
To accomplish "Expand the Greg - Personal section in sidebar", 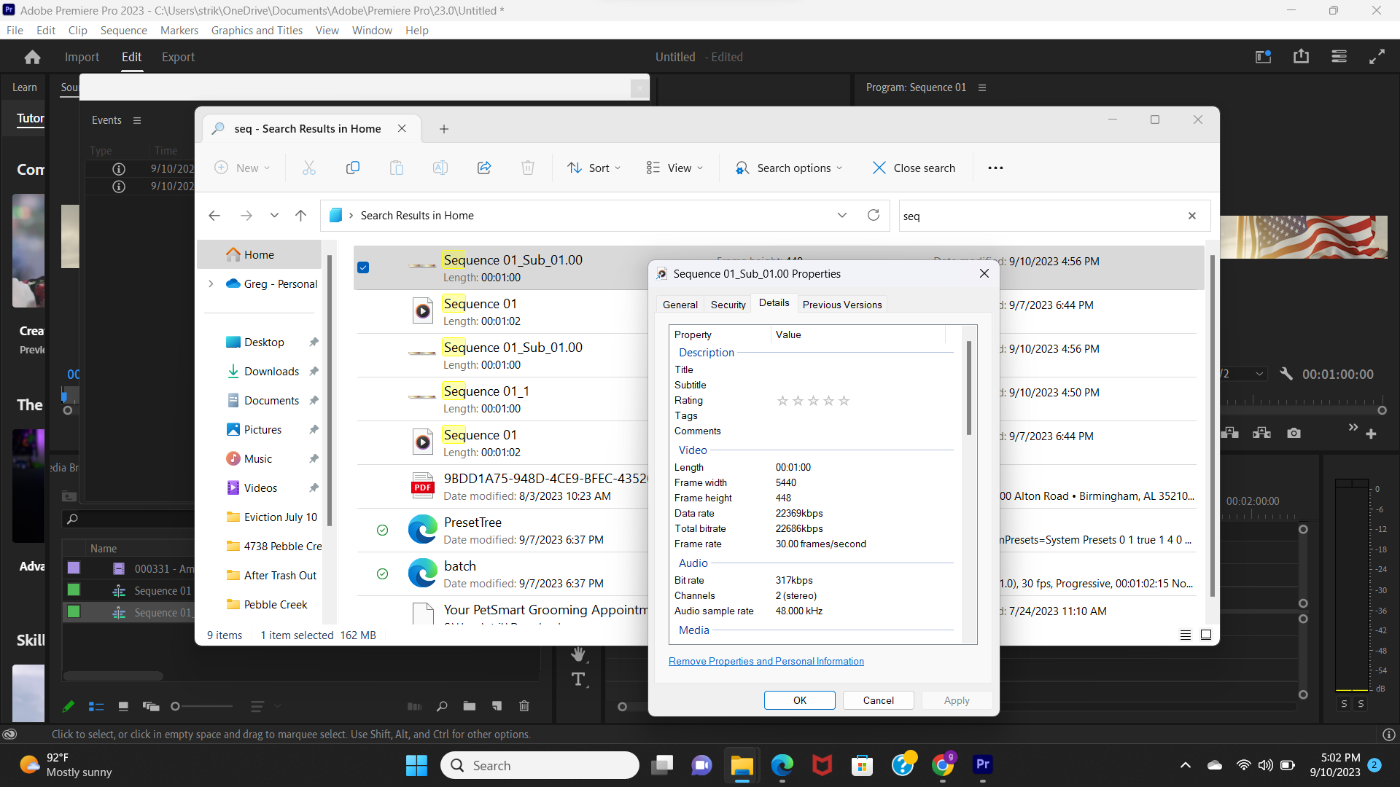I will (x=211, y=283).
